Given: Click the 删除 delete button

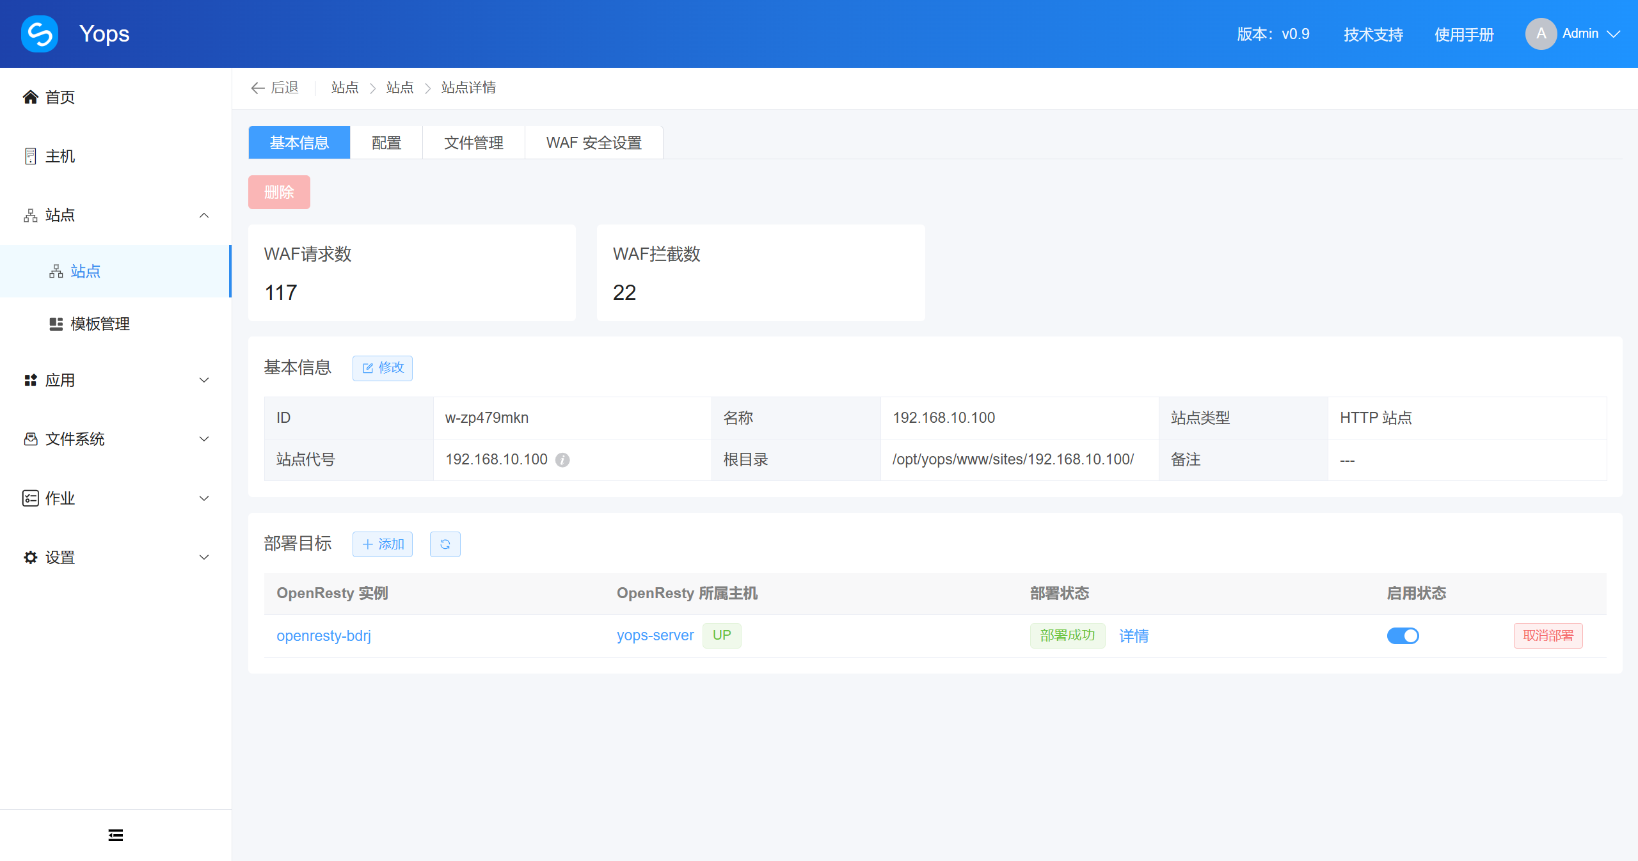Looking at the screenshot, I should coord(279,192).
